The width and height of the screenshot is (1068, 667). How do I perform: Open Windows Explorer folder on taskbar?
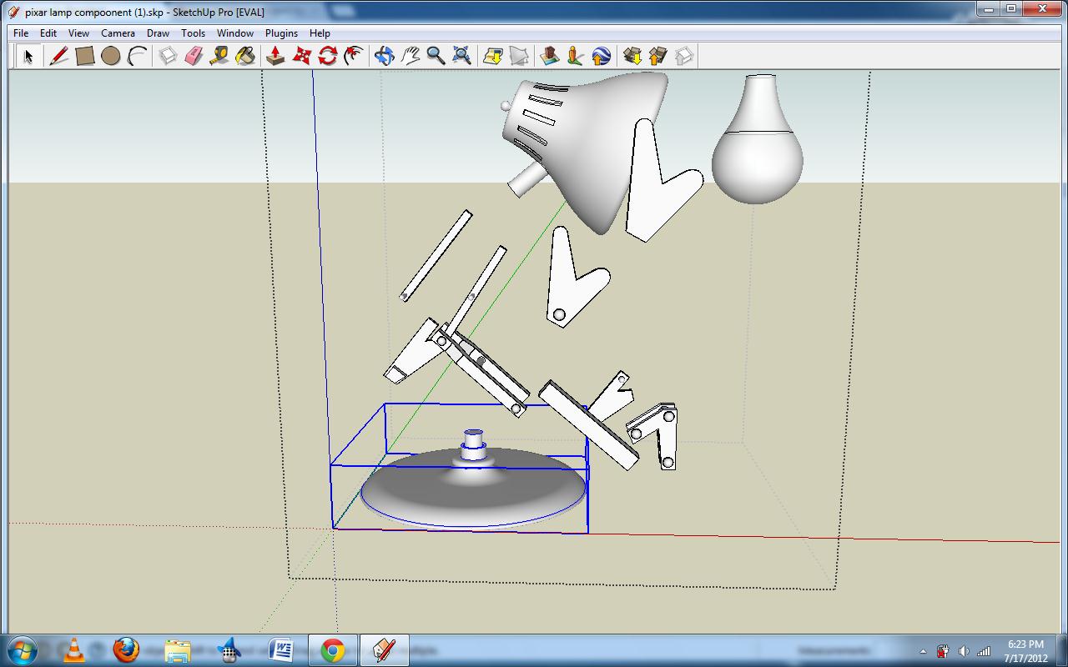click(x=178, y=650)
